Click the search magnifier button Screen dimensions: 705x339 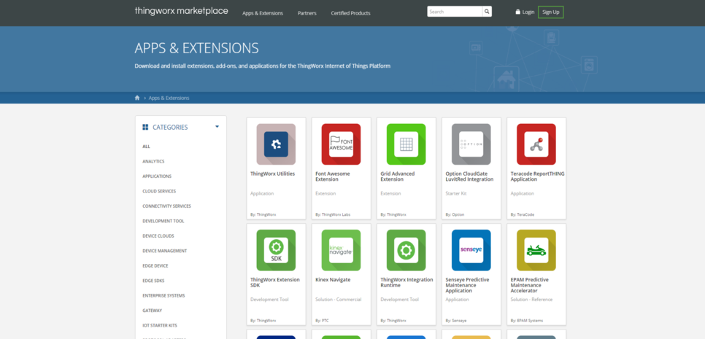point(487,12)
